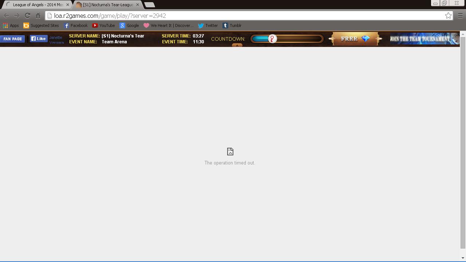466x262 pixels.
Task: Open the Tumblr bookmark
Action: (232, 25)
